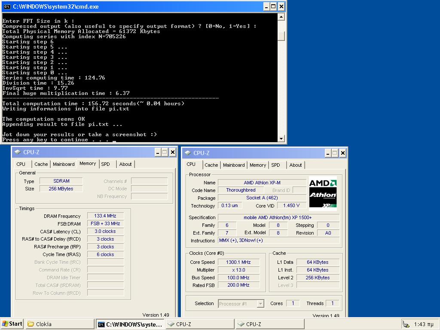Click Bus Speed value 100.0 MHz
Viewport: 440px width, 330px height.
pos(238,278)
